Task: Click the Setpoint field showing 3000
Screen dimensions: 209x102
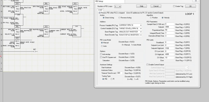Action: tap(169, 27)
